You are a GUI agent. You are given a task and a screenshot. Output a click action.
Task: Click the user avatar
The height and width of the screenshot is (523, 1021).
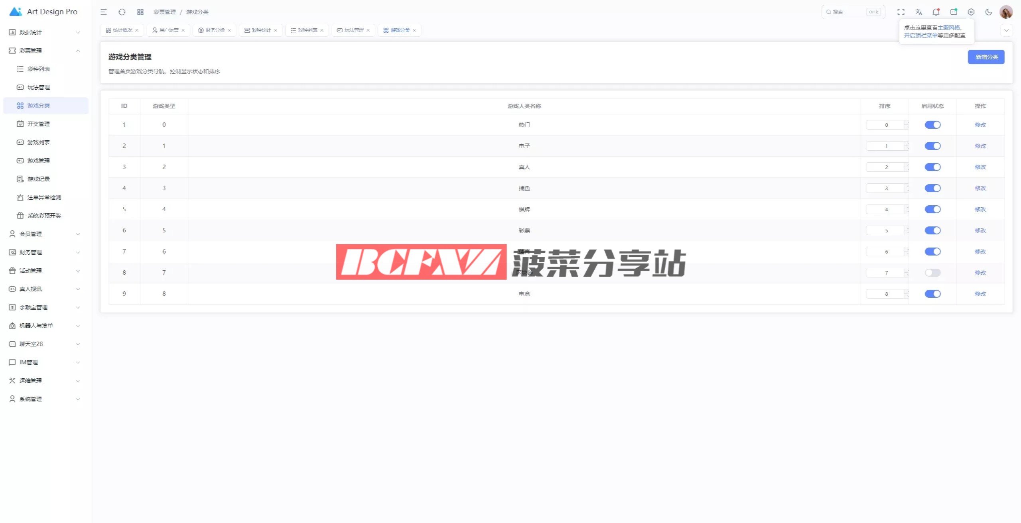click(x=1006, y=12)
